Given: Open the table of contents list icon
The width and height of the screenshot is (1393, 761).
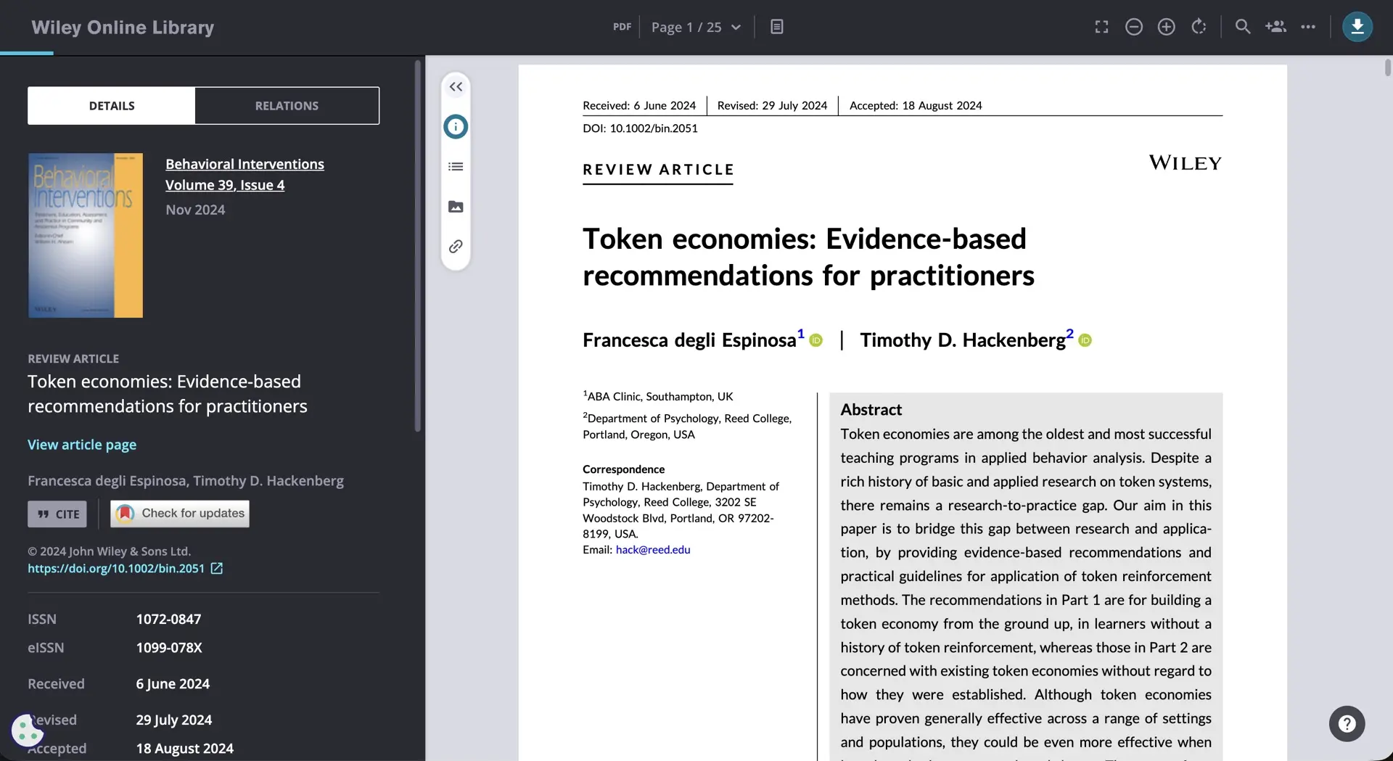Looking at the screenshot, I should click(x=456, y=167).
